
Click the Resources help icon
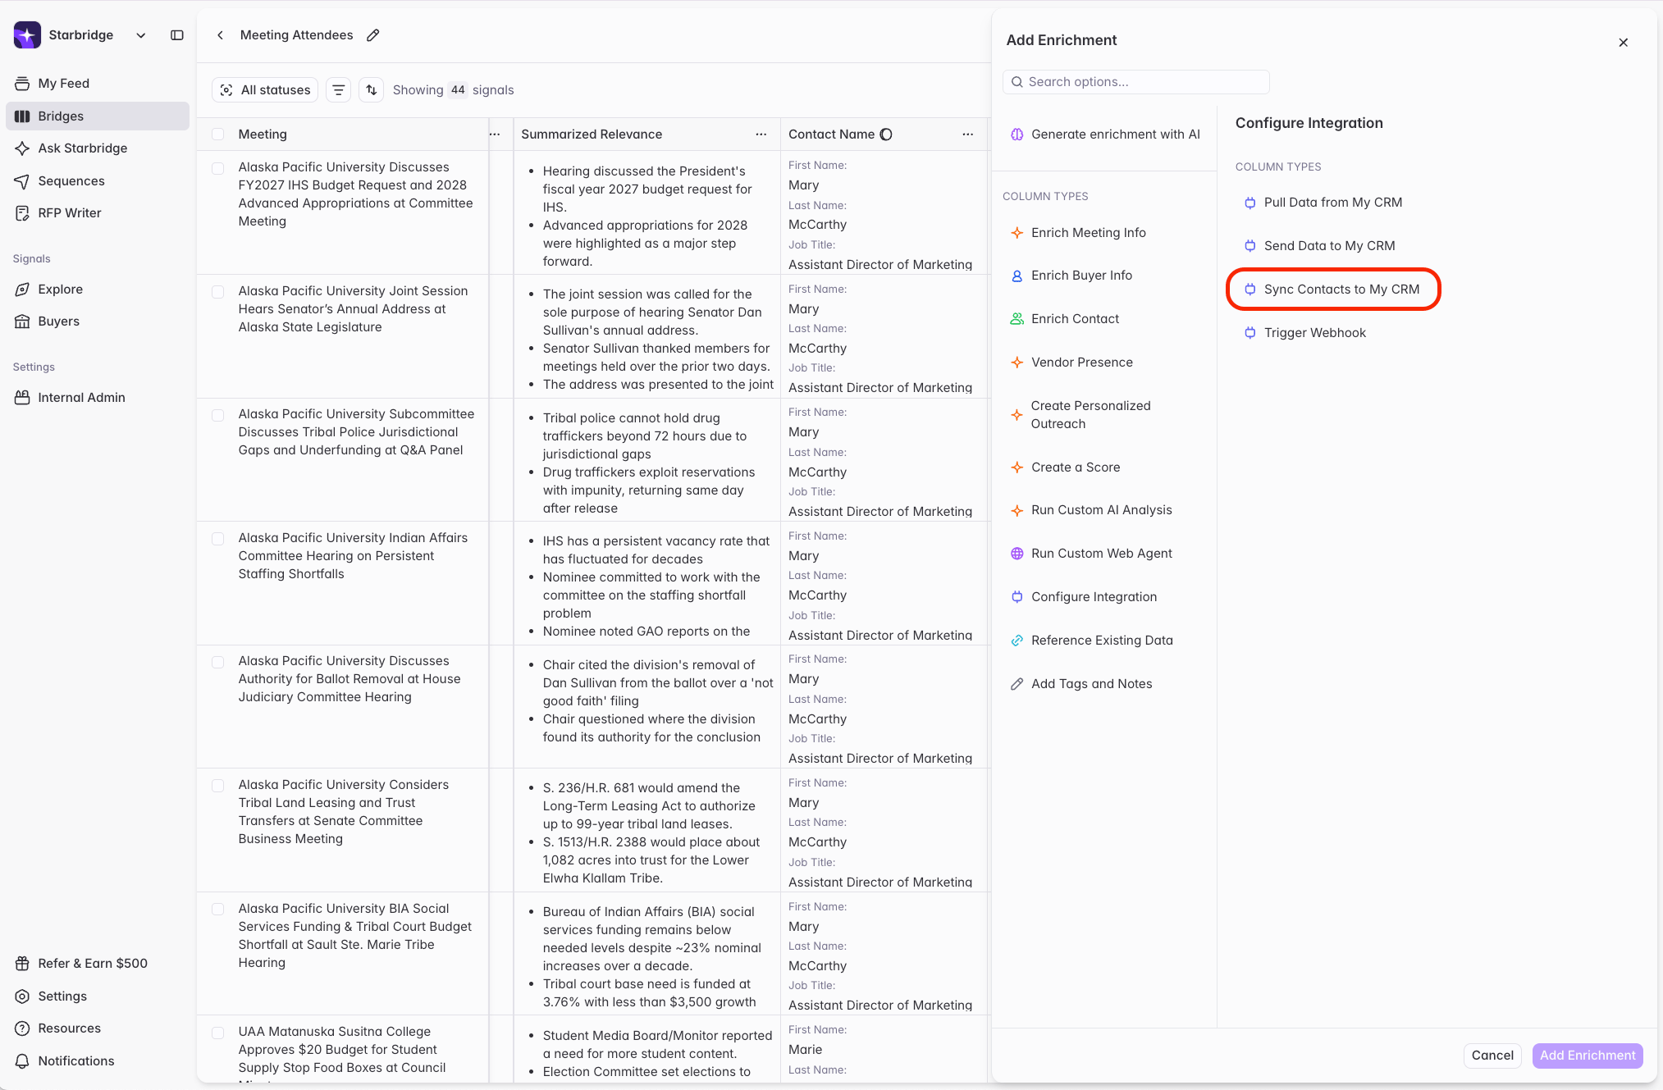[x=23, y=1028]
